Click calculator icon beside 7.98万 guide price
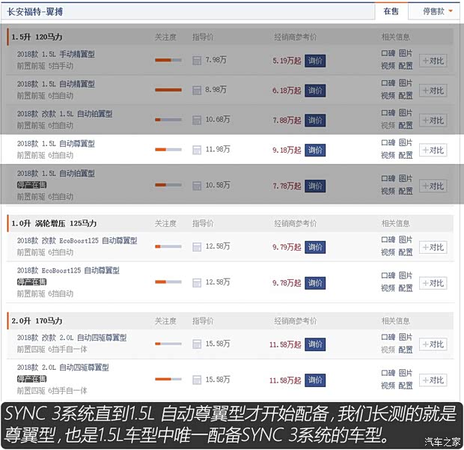This screenshot has height=450, width=464. click(x=197, y=61)
